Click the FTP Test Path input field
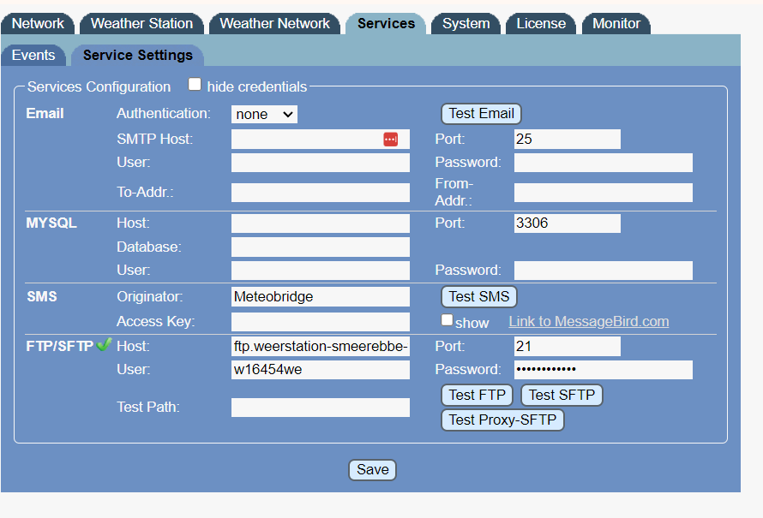 (320, 407)
